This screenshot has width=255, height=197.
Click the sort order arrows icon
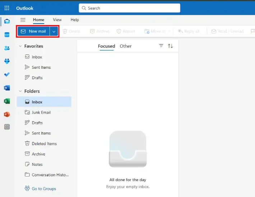[x=170, y=46]
